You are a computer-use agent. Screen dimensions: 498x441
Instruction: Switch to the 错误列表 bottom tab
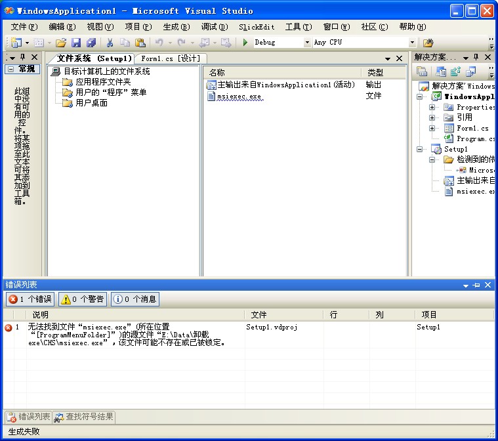[29, 417]
